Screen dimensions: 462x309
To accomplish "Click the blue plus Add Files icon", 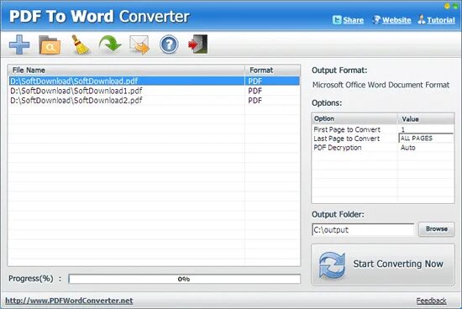I will (19, 45).
